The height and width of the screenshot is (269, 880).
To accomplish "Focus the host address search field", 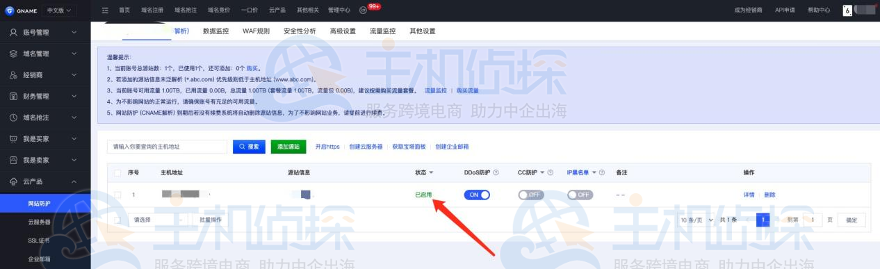I will click(x=168, y=147).
